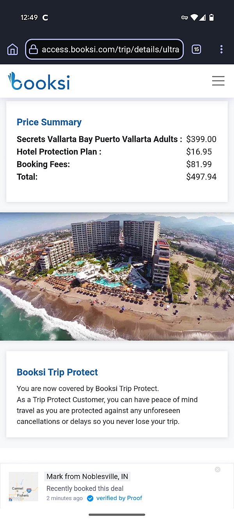Image resolution: width=234 pixels, height=521 pixels.
Task: Click the Booksi logo
Action: point(39,81)
